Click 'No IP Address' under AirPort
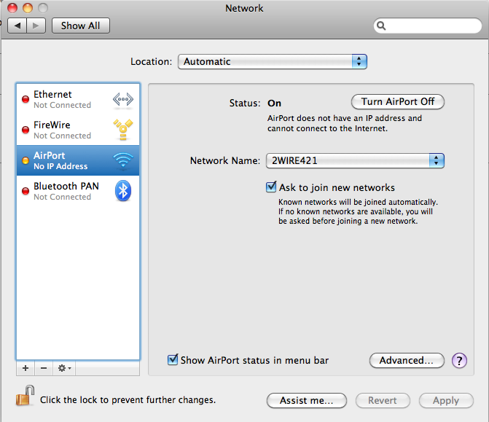Viewport: 489px width, 422px height. tap(60, 166)
